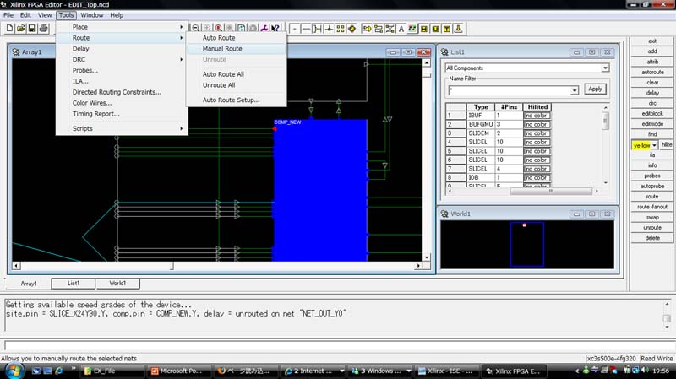Click the purple wrench toolbar icon

264,29
